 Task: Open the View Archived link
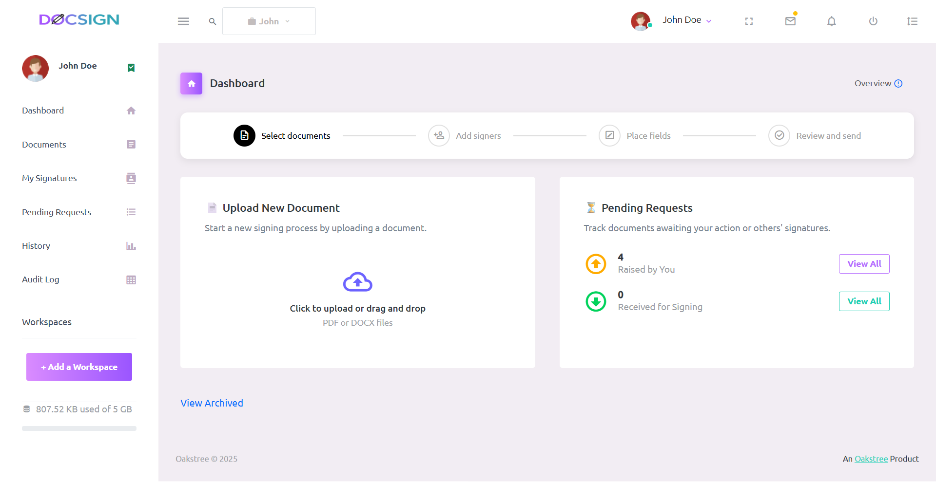pyautogui.click(x=212, y=403)
